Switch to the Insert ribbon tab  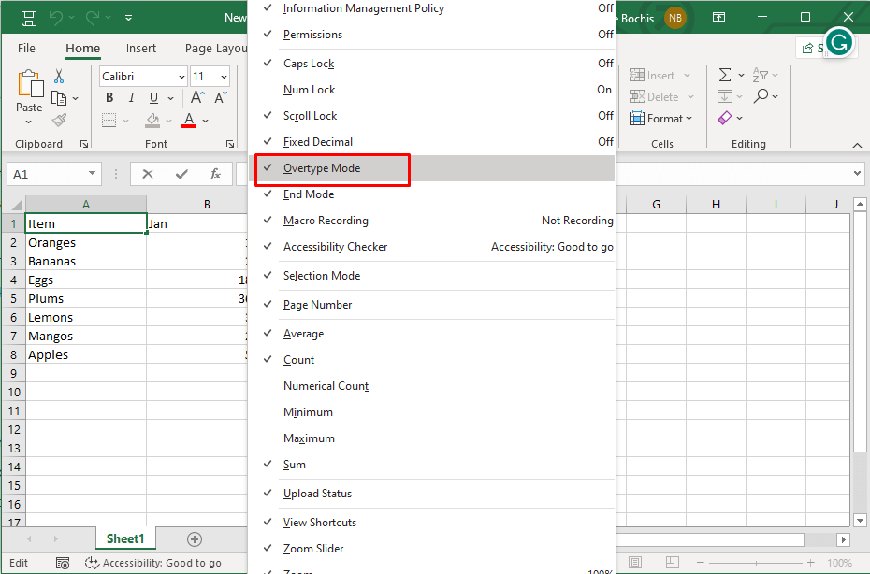coord(141,49)
